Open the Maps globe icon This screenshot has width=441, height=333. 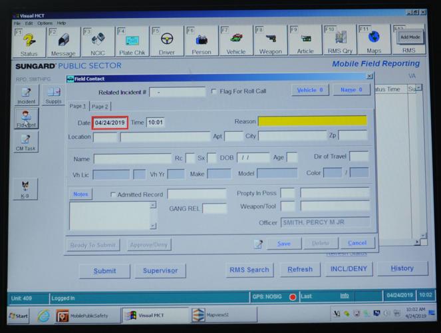pyautogui.click(x=374, y=42)
